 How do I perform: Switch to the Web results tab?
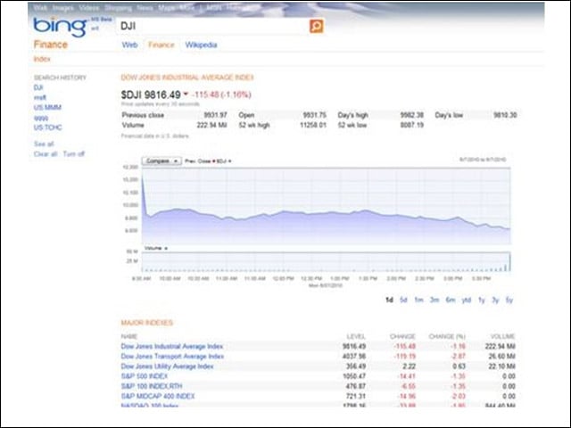(129, 45)
